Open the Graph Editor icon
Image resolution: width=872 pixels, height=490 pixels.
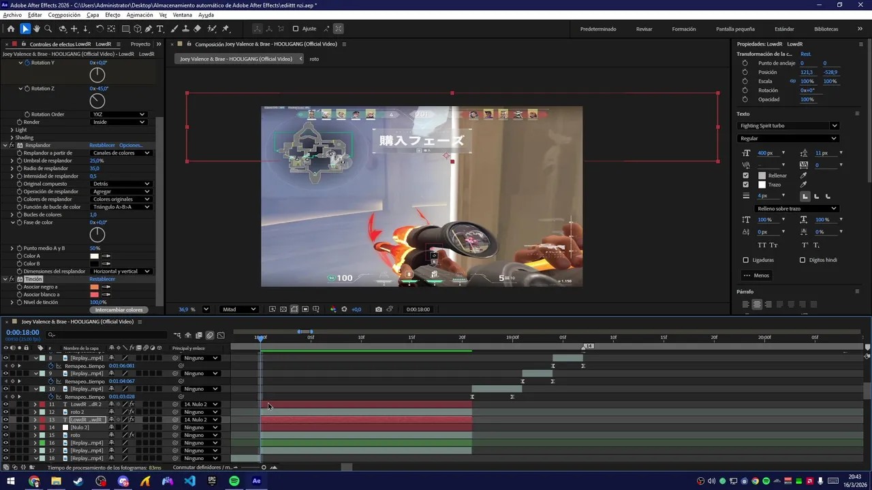point(221,335)
